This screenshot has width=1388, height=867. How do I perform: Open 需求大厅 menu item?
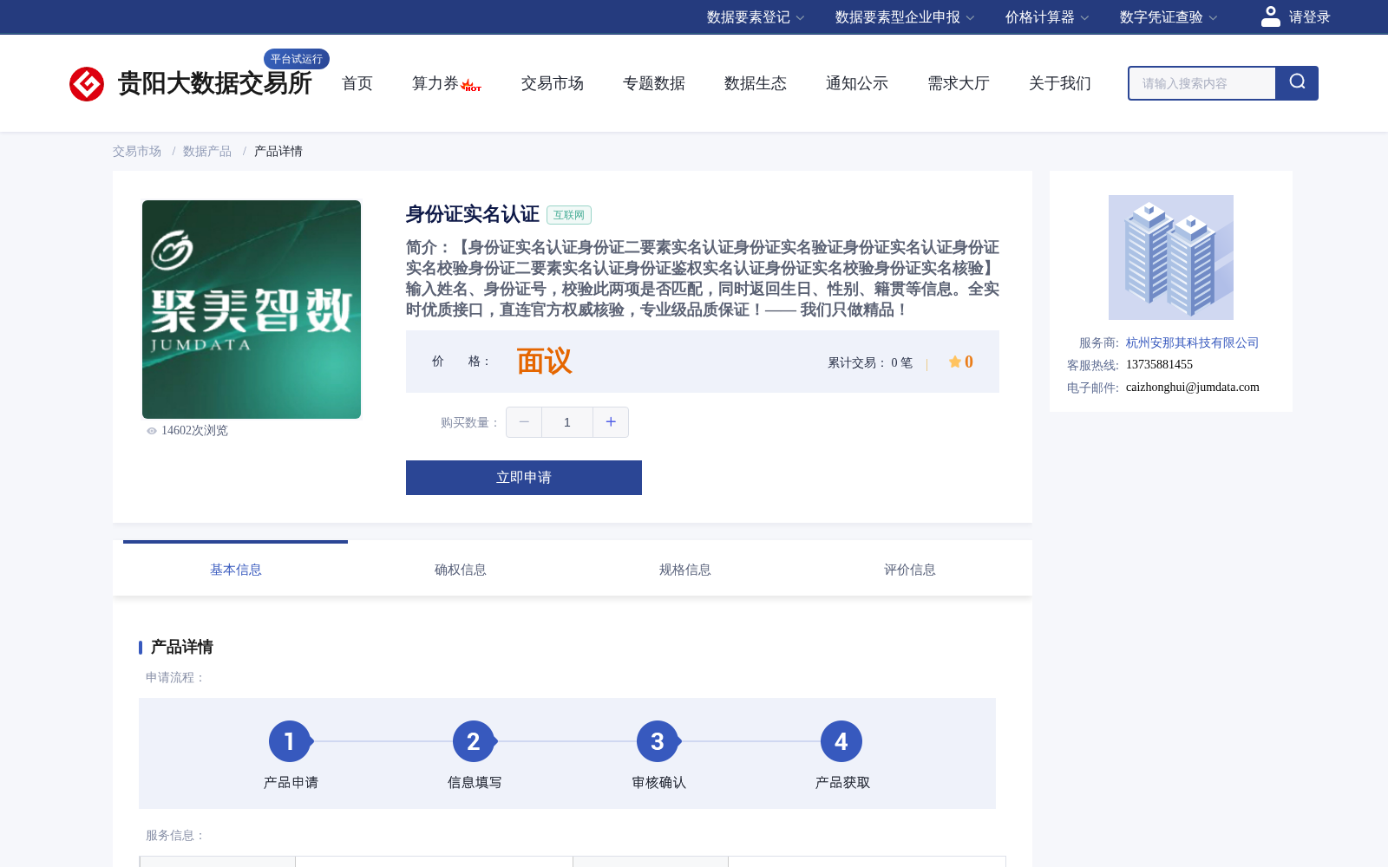(959, 83)
